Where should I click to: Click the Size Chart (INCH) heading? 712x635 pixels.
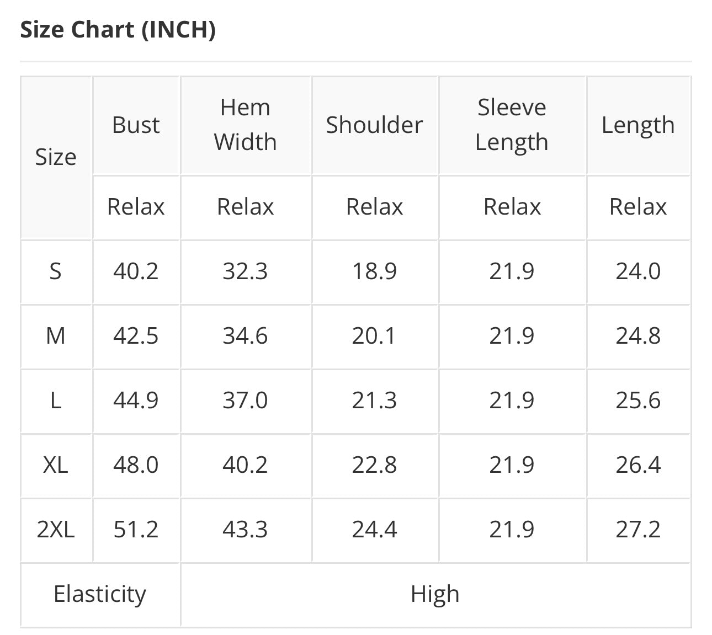[x=118, y=30]
